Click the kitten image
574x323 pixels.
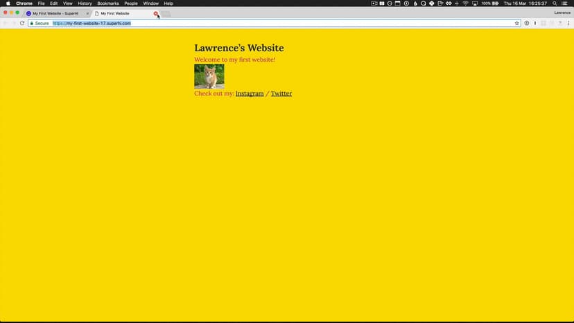coord(209,76)
